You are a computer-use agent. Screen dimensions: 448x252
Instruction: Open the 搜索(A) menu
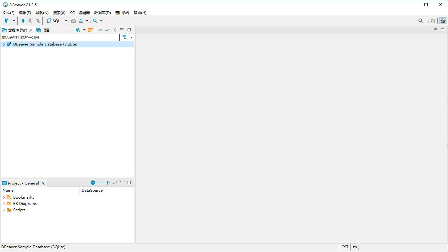[59, 13]
